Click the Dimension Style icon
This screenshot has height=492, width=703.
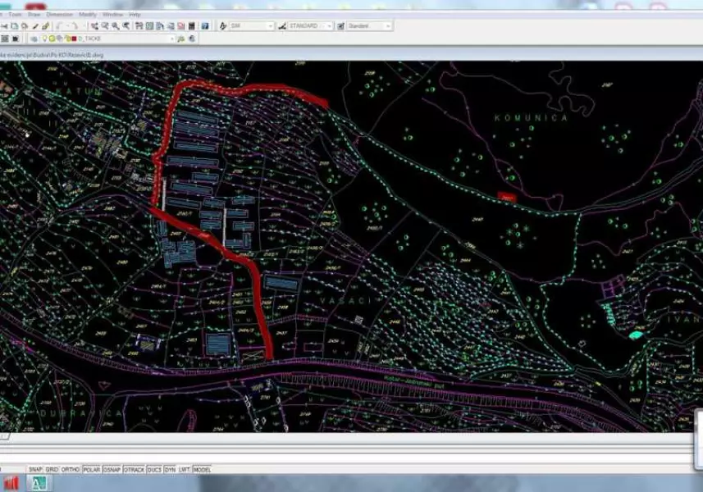click(282, 26)
